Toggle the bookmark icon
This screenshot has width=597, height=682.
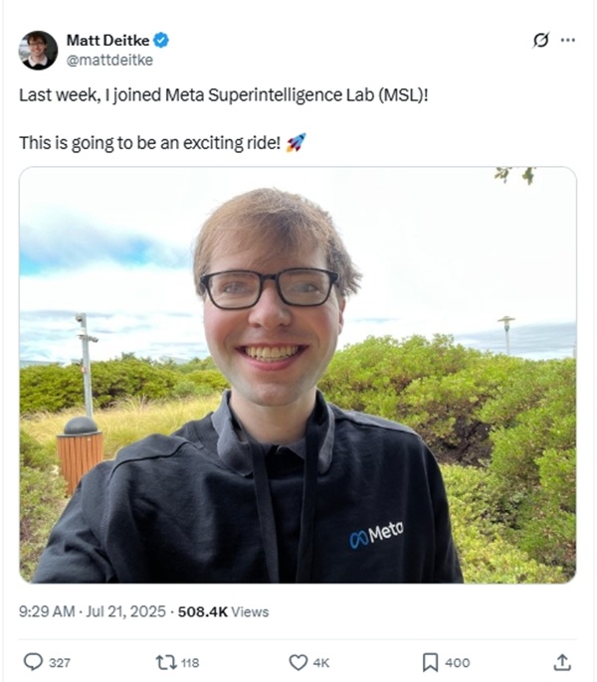click(x=430, y=662)
